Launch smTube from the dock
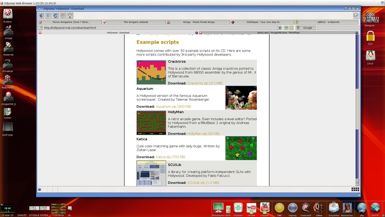Screen dimensions: 385x217 pos(251,209)
